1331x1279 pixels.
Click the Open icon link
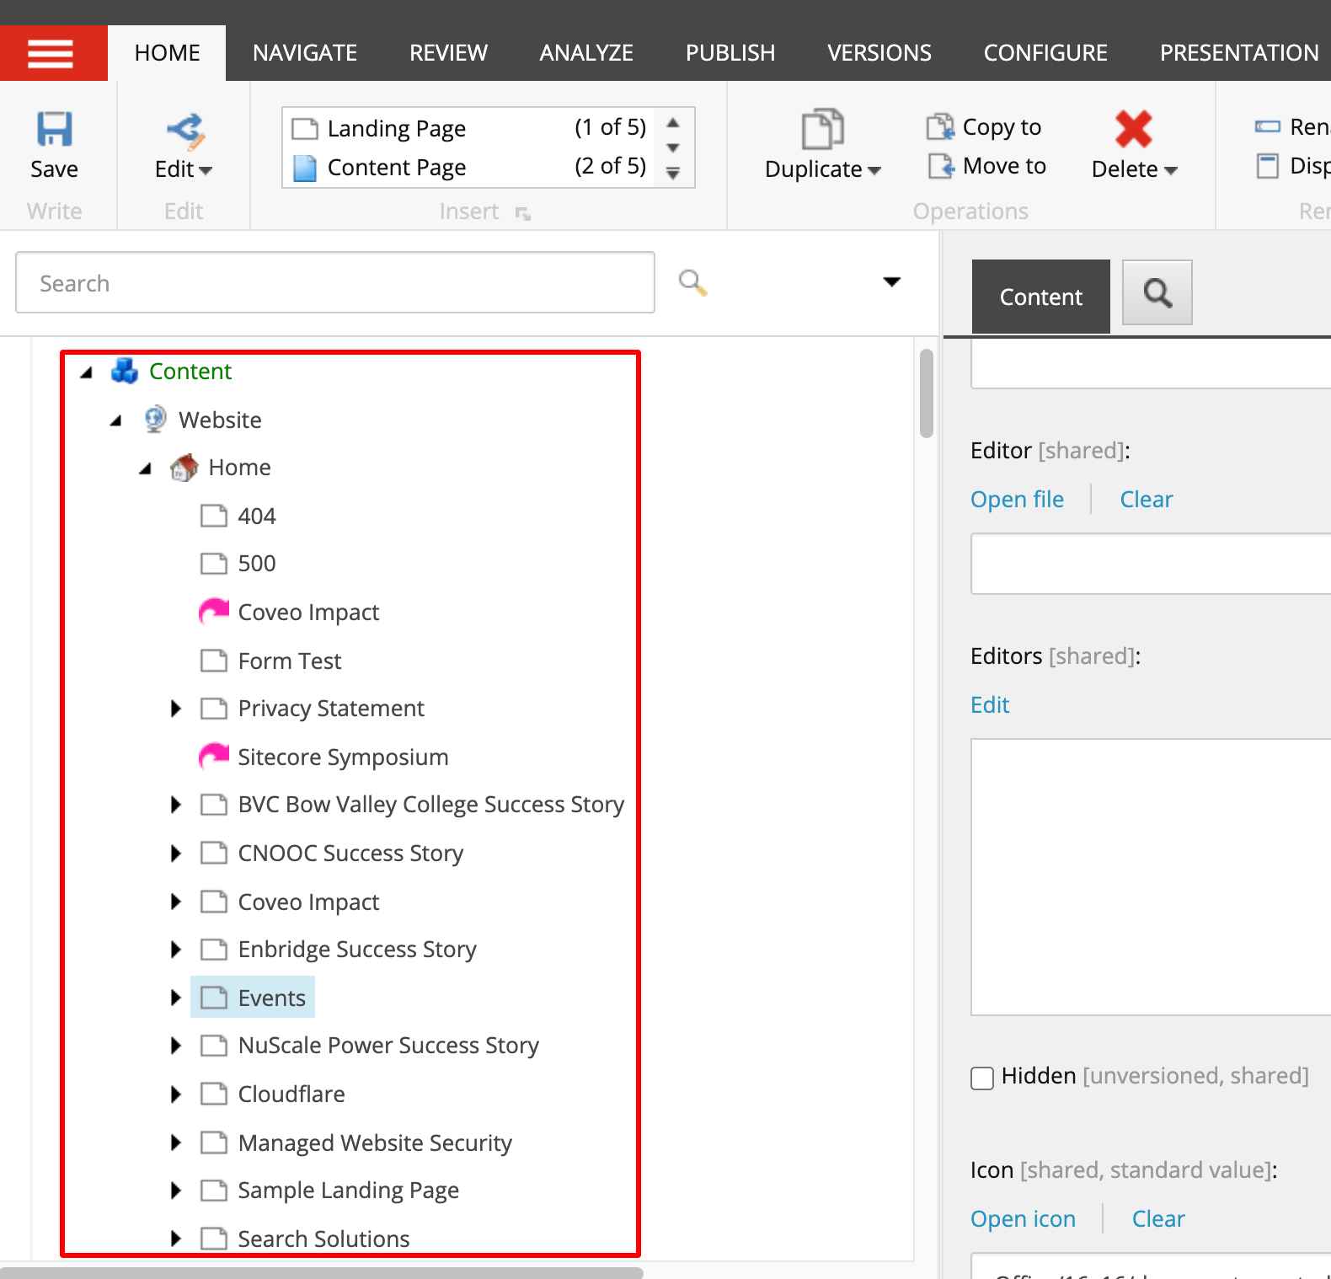[1023, 1219]
